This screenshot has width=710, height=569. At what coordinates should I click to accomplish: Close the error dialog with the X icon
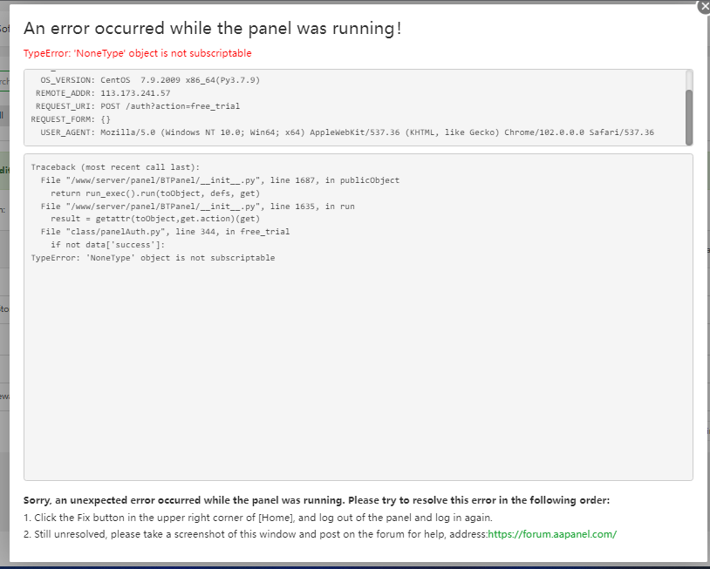704,6
